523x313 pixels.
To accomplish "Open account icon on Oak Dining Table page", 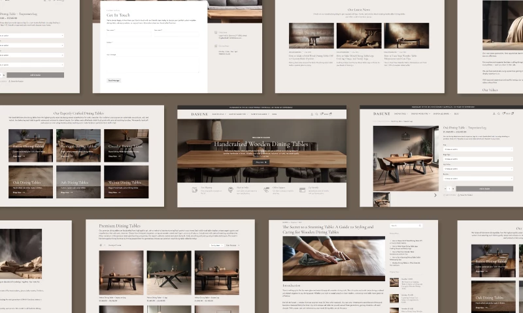I will [x=494, y=113].
